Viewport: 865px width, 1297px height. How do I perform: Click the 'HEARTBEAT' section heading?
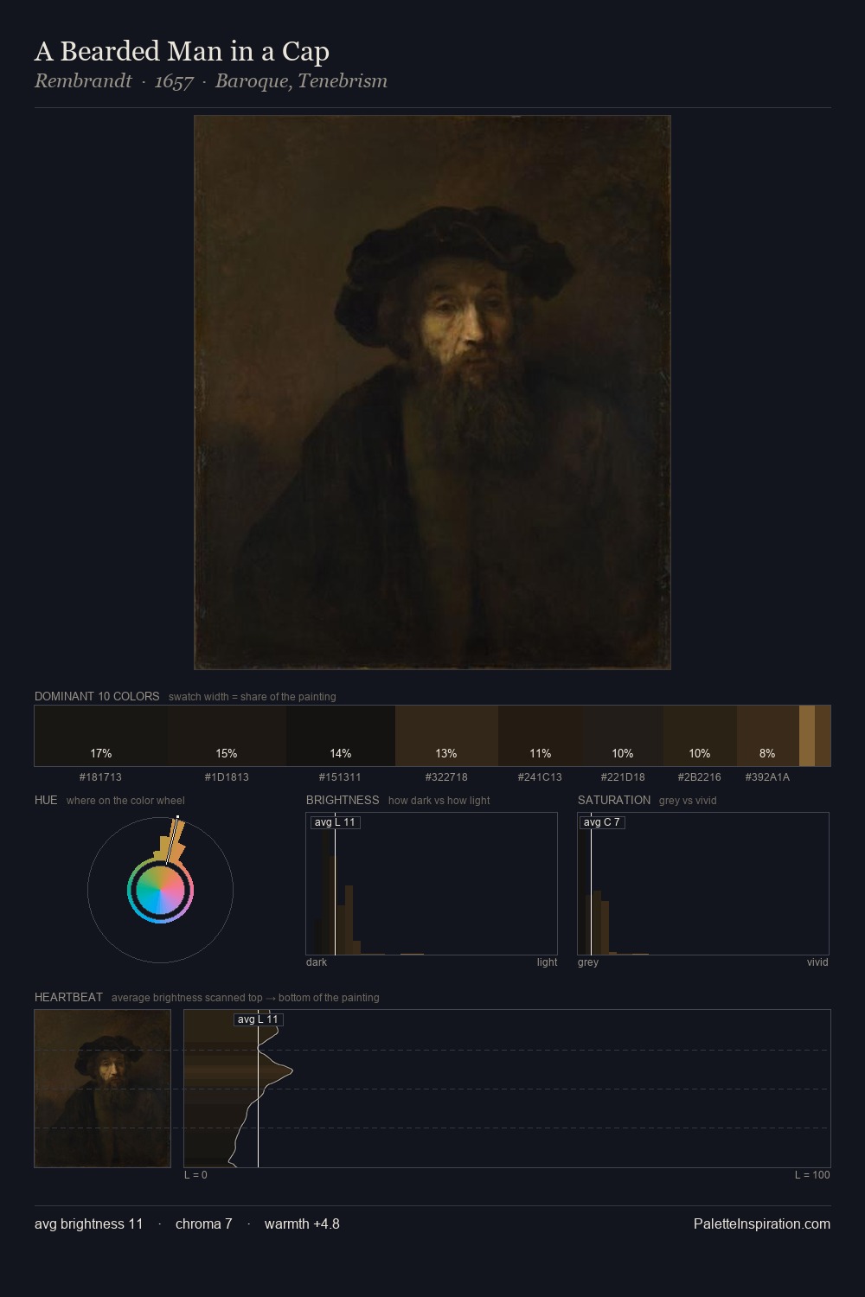point(68,997)
